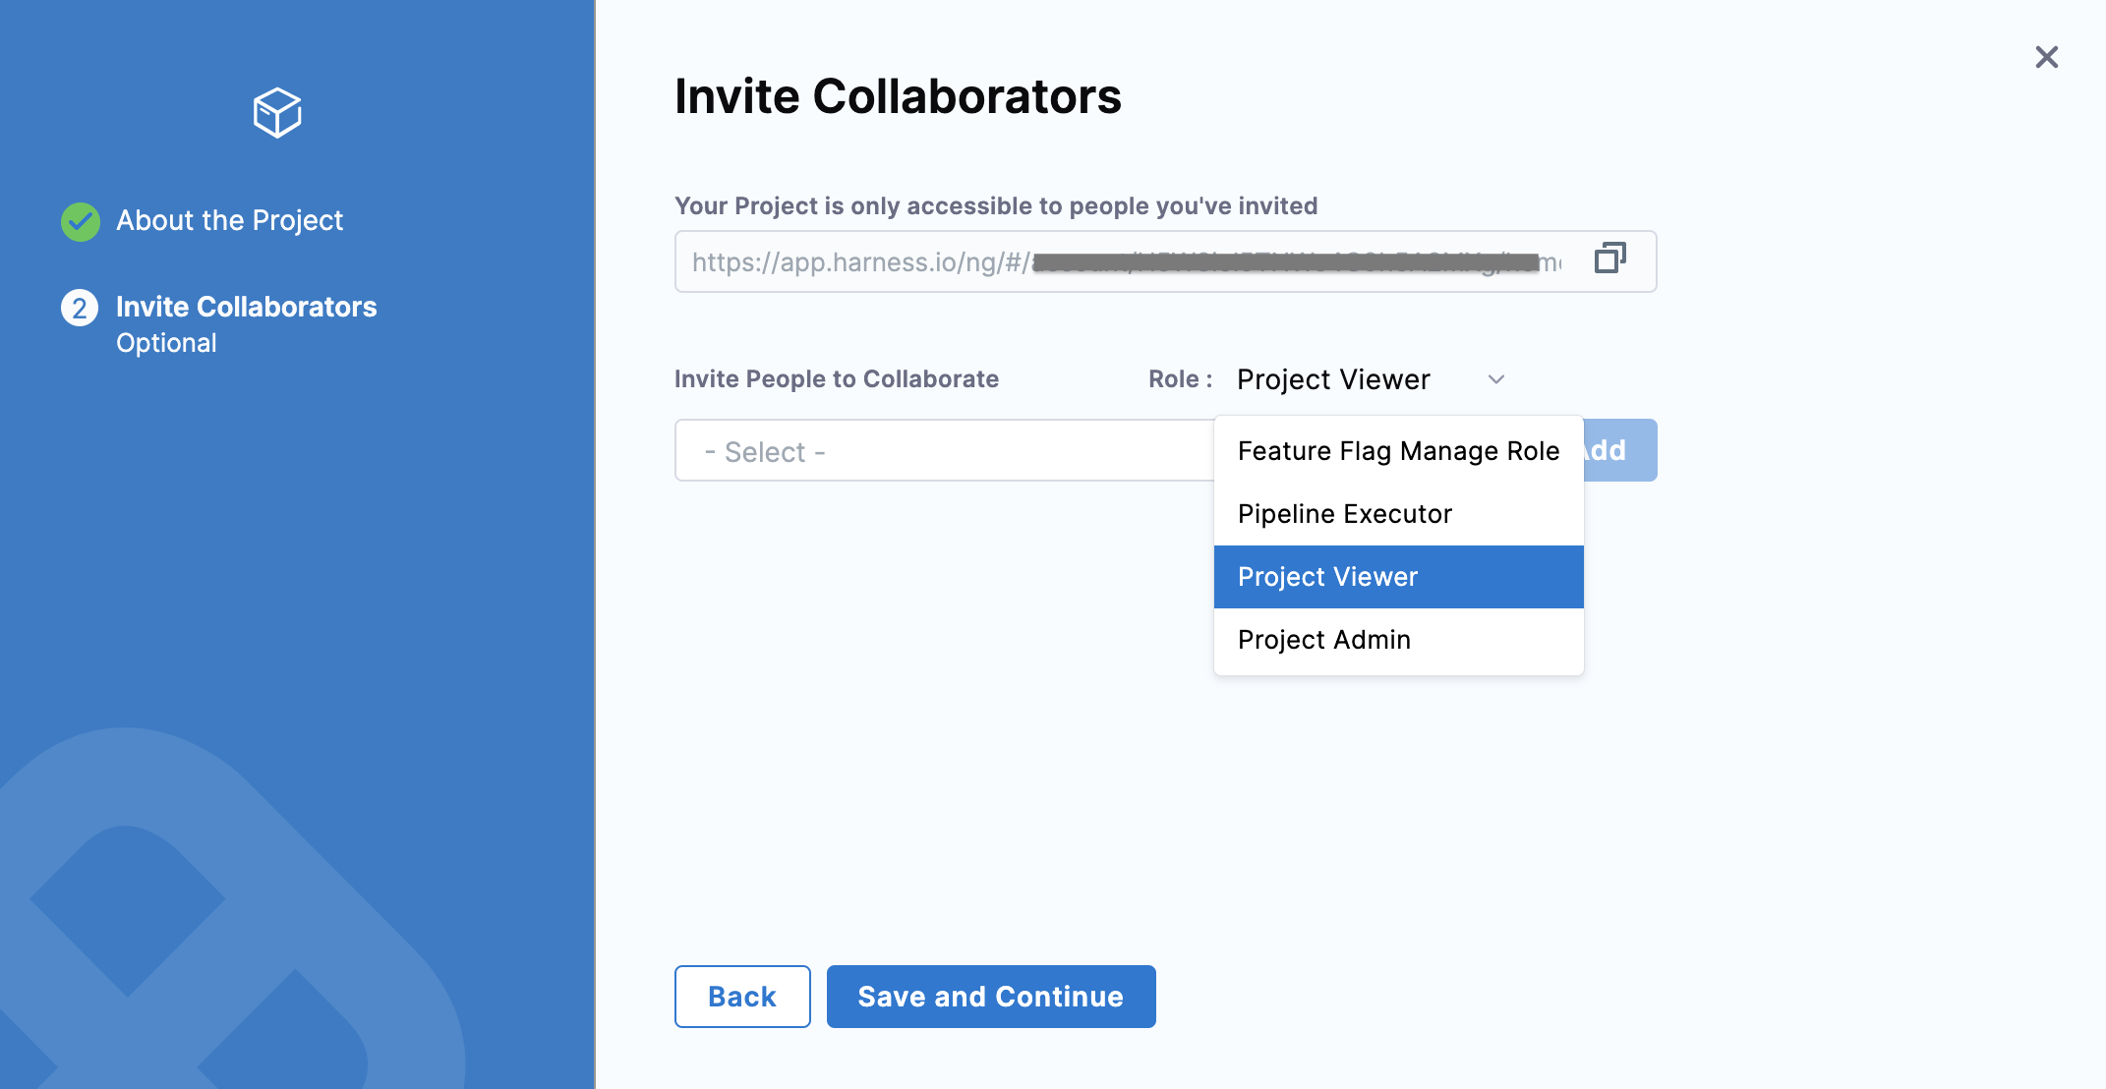Click the step 2 number circle
This screenshot has height=1089, width=2106.
[80, 308]
